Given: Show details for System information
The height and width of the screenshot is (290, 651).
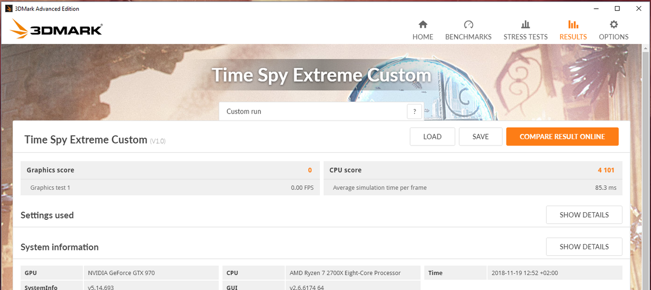Looking at the screenshot, I should [584, 247].
